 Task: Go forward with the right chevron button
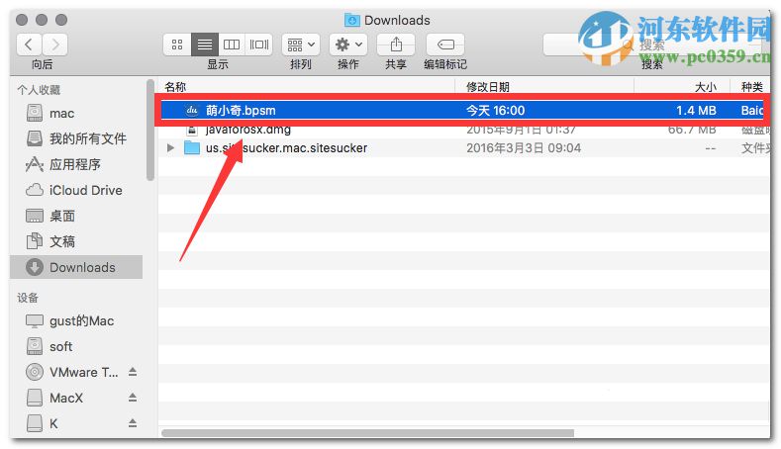click(54, 45)
